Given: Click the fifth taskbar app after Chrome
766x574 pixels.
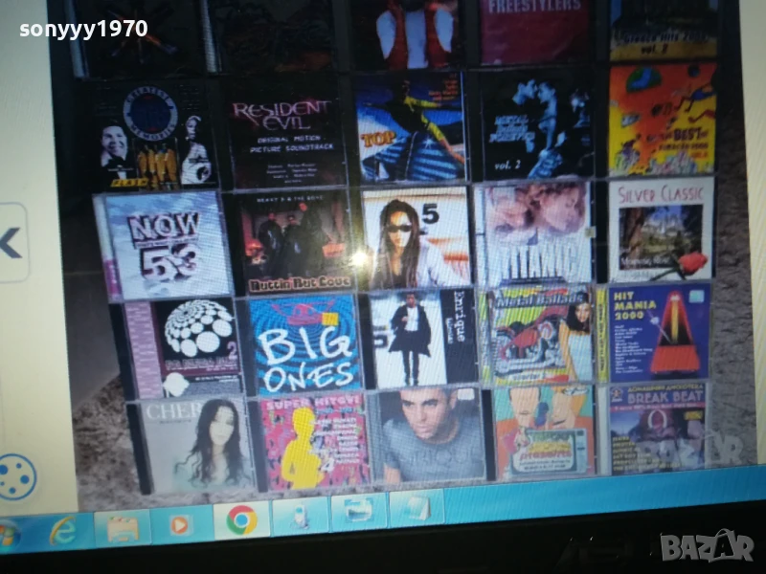Looking at the screenshot, I should (300, 517).
